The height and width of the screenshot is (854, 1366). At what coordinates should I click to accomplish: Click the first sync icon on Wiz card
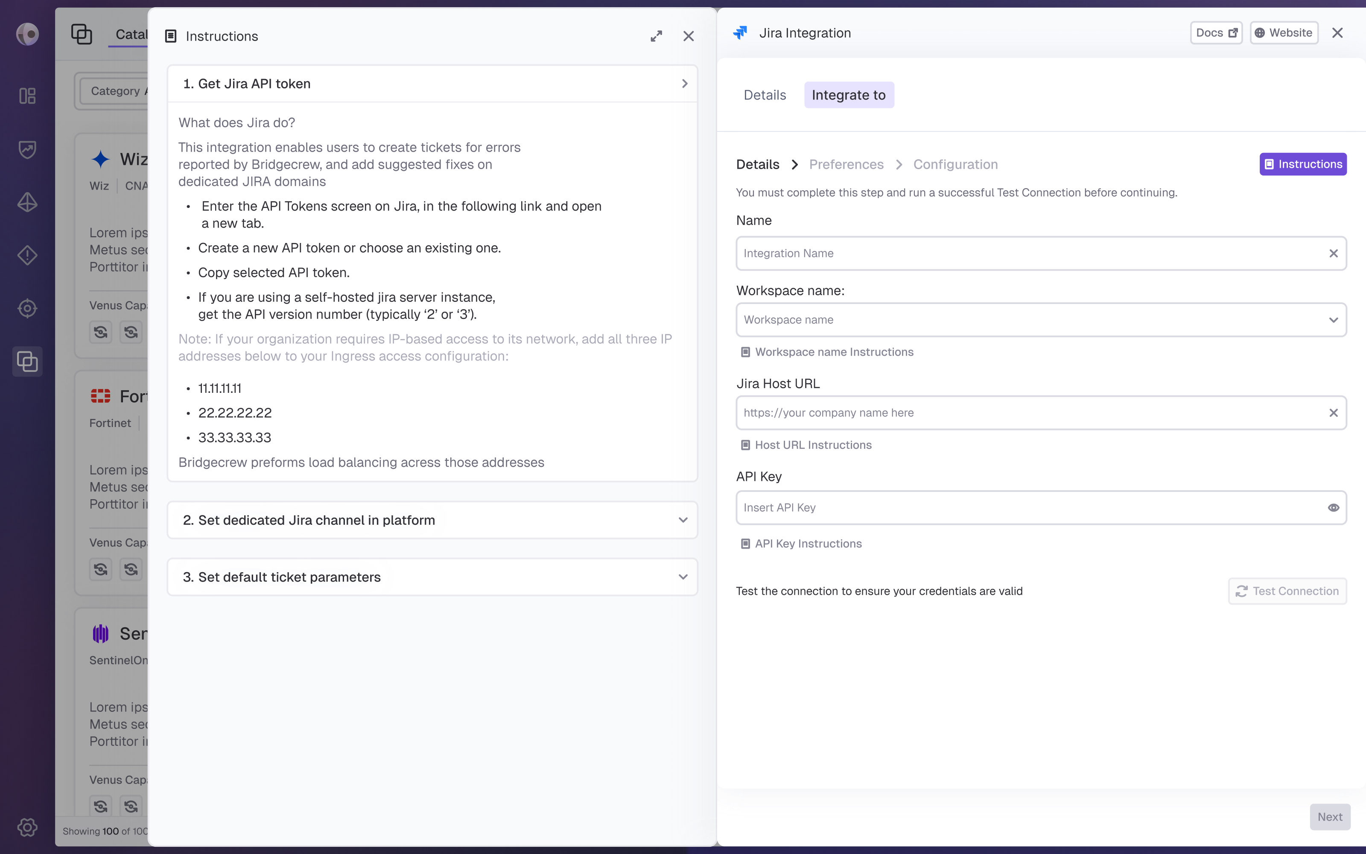(100, 332)
